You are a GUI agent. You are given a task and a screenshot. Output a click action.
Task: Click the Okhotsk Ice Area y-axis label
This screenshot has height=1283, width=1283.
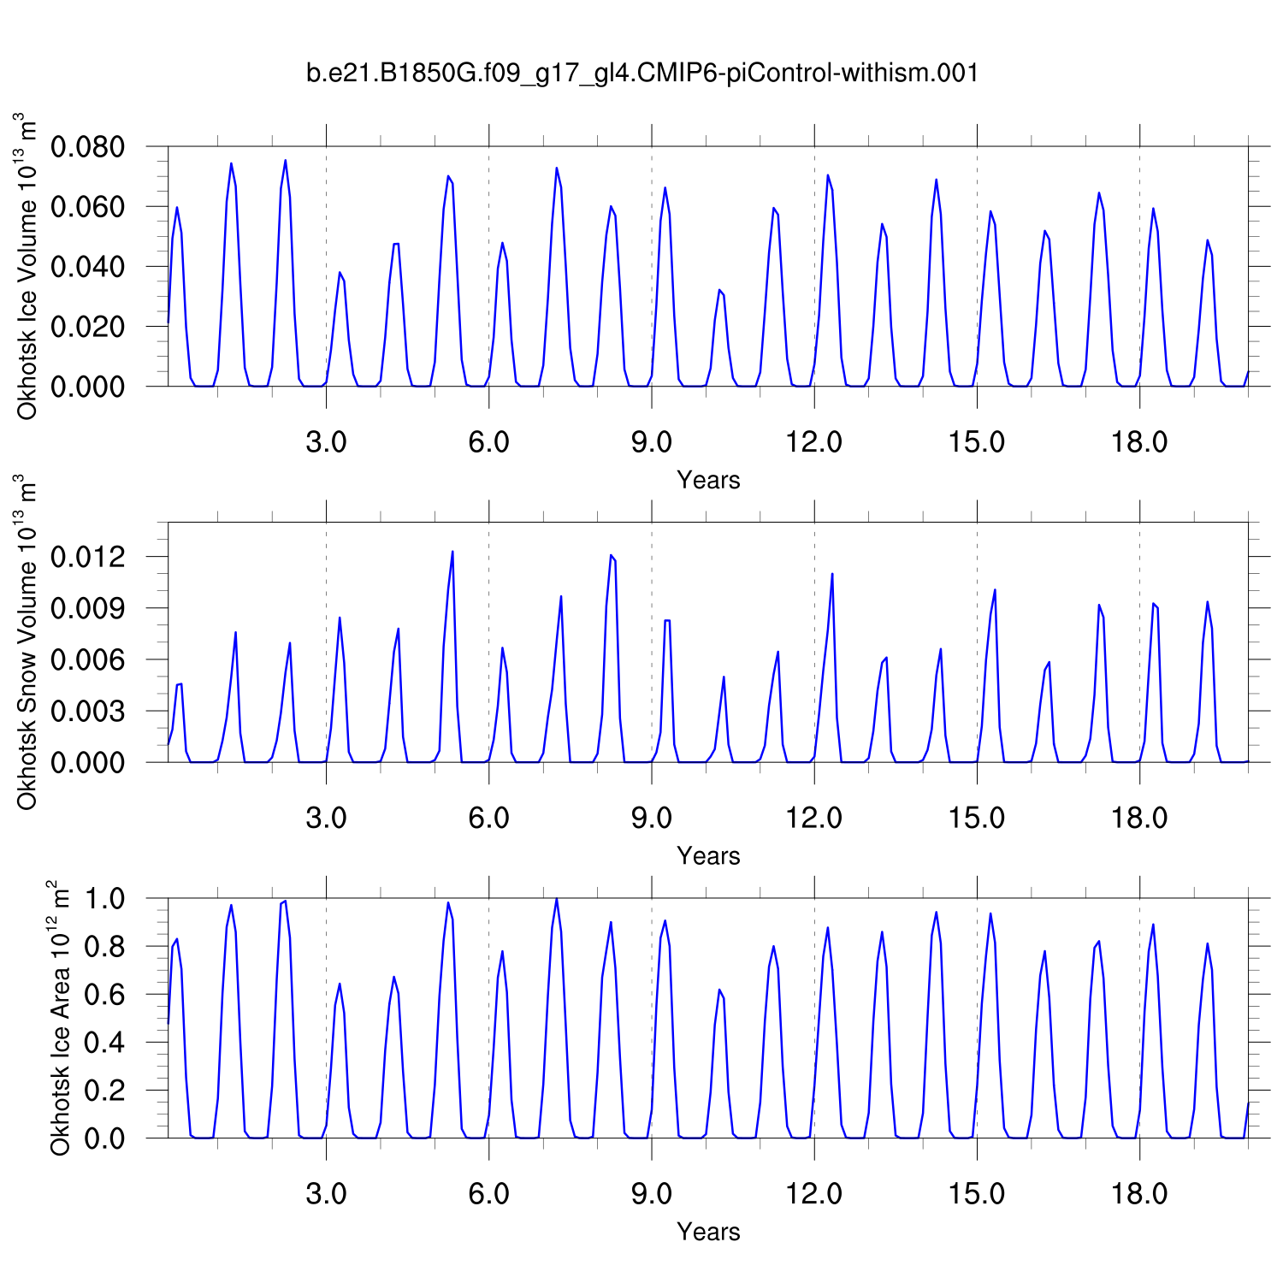(x=60, y=1018)
